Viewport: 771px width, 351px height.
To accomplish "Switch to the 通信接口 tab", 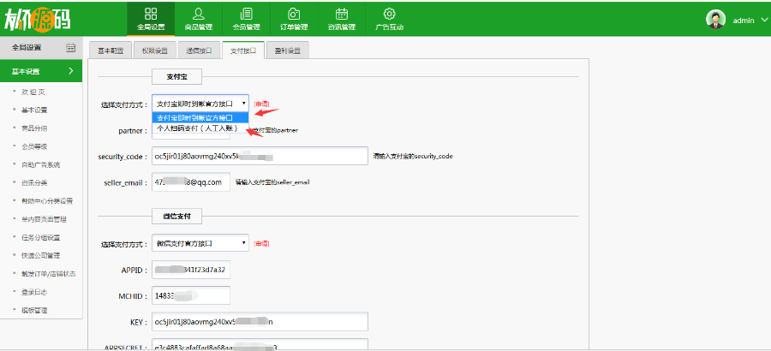I will coord(199,51).
